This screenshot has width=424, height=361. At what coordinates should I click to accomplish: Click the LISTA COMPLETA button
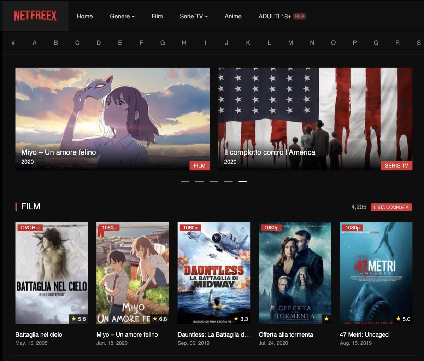391,207
